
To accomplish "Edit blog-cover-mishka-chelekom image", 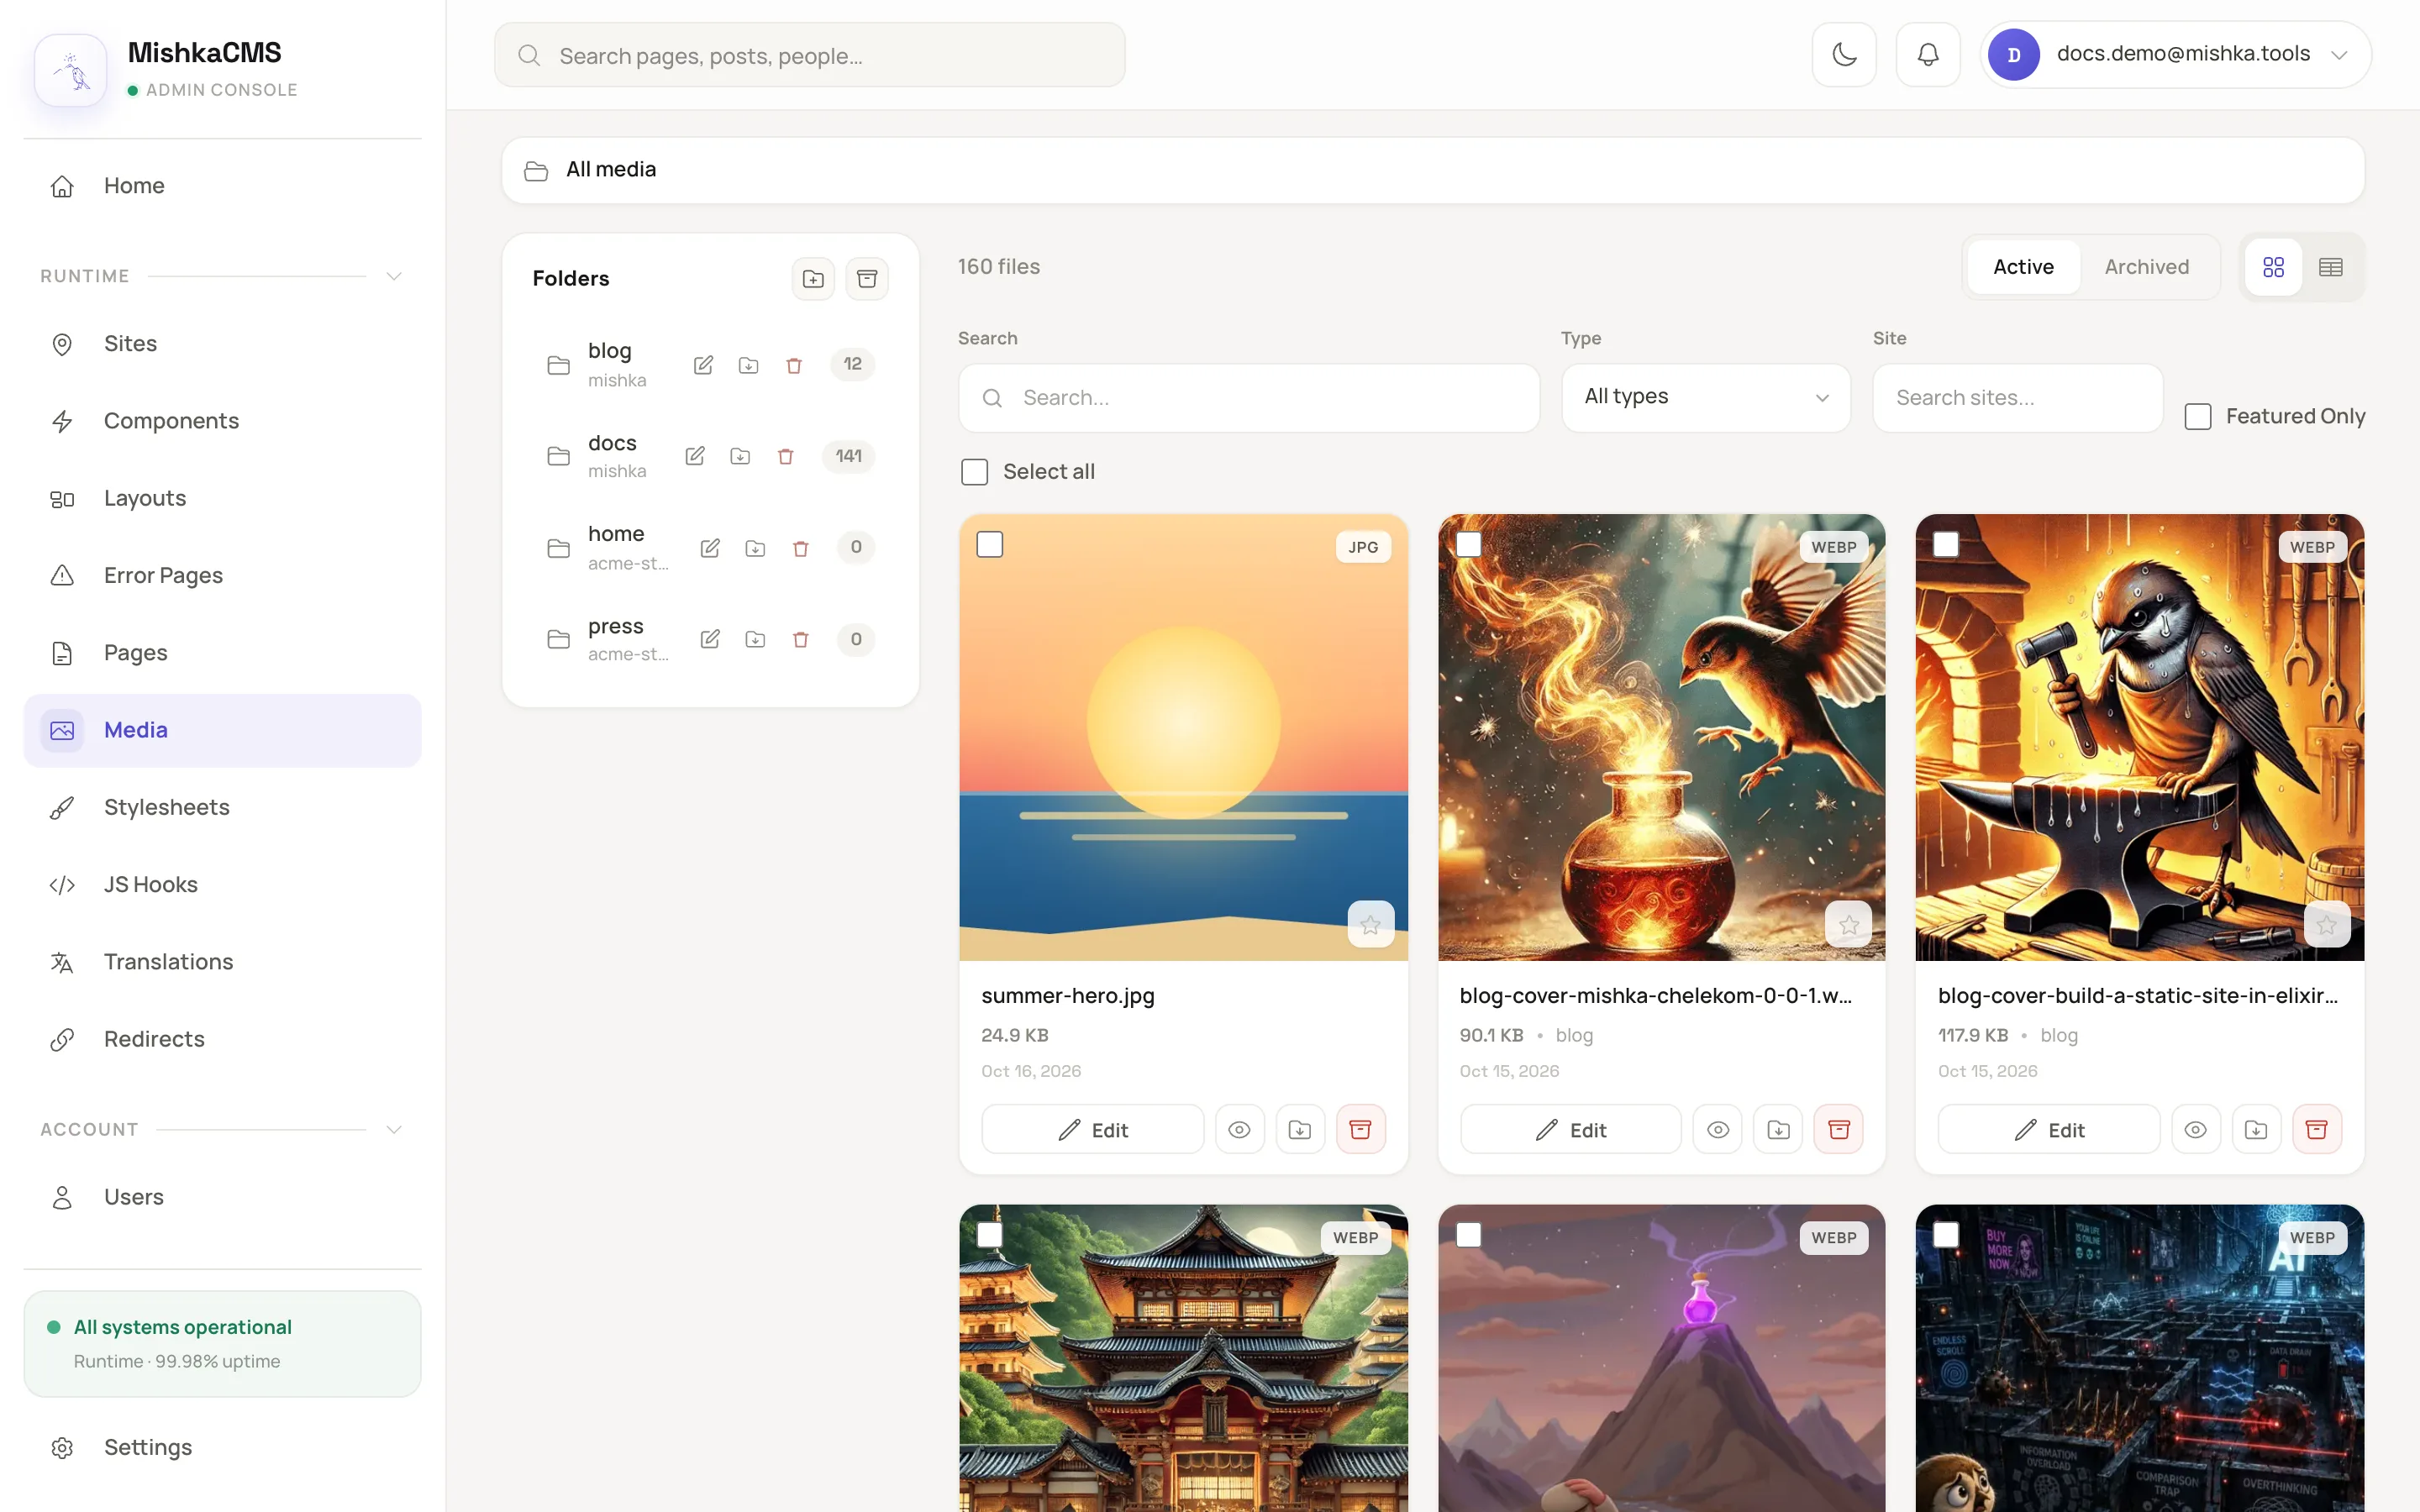I will point(1570,1130).
